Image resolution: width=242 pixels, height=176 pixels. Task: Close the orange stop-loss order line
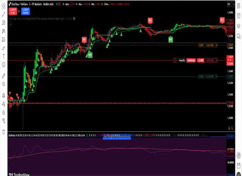pos(216,45)
